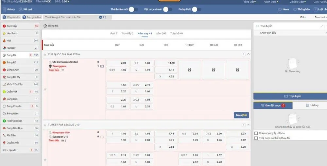Click the locked 1H HDP odds cell
The width and height of the screenshot is (327, 166).
click(189, 70)
